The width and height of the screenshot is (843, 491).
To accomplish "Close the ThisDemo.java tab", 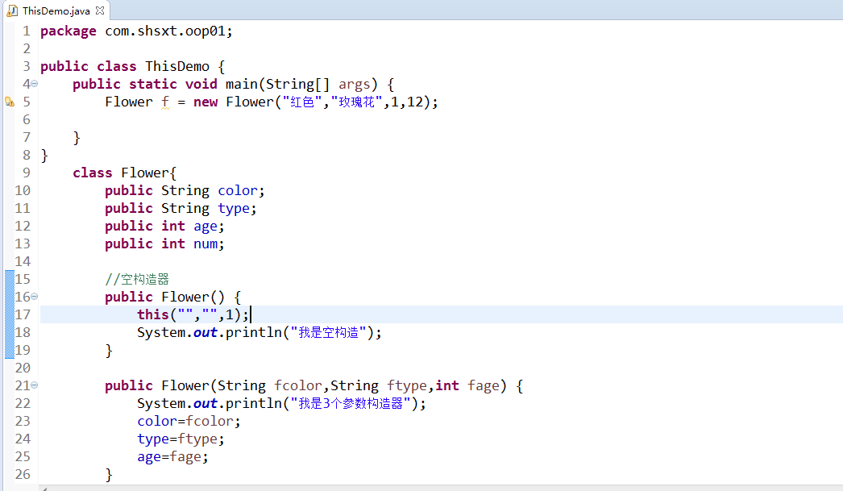I will pos(100,10).
